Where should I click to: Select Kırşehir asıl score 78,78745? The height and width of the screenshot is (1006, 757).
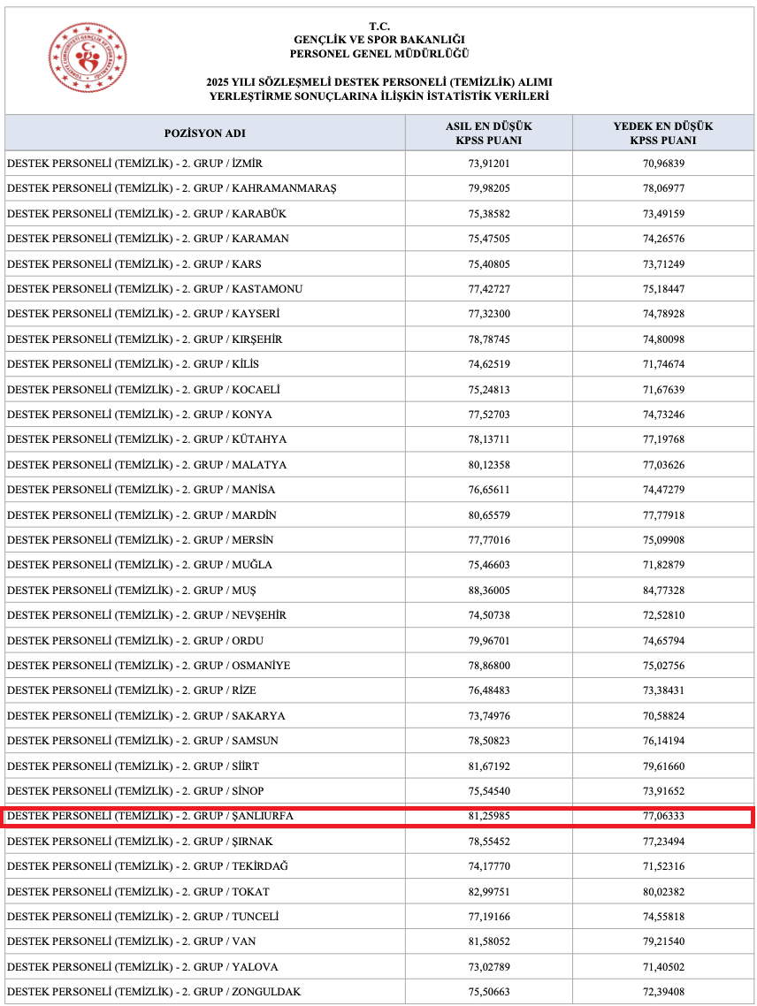pyautogui.click(x=489, y=339)
